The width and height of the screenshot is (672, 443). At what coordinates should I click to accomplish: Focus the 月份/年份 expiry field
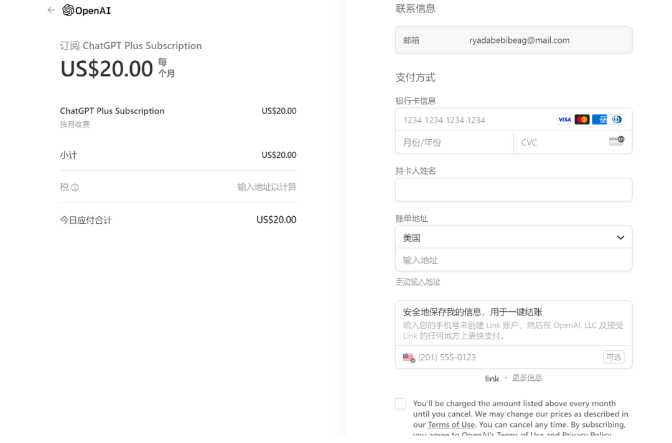(x=454, y=142)
